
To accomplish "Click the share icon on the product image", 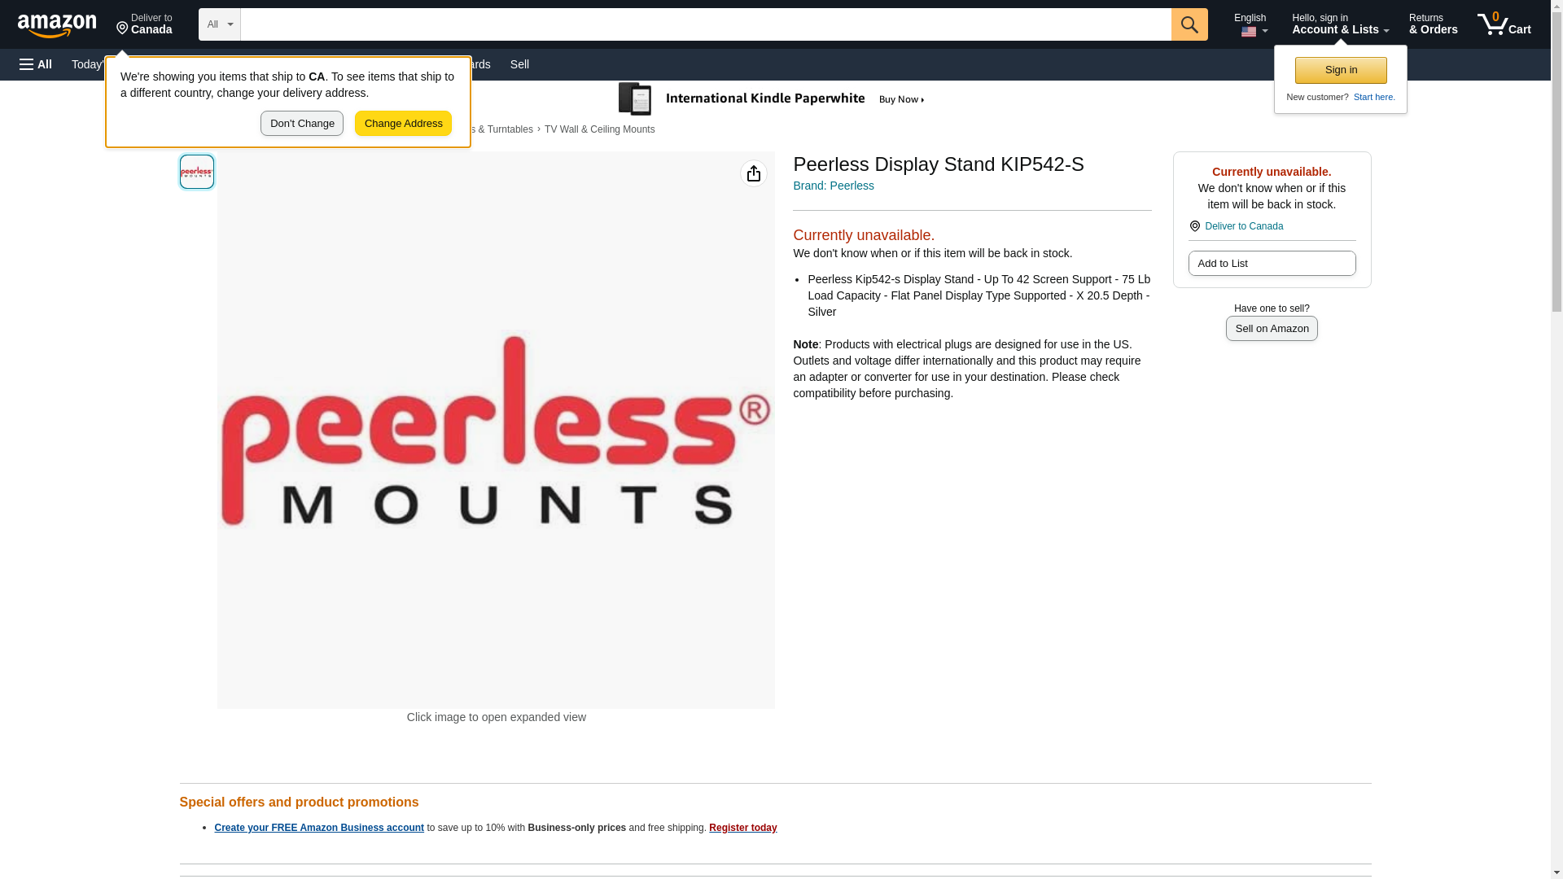I will pyautogui.click(x=754, y=173).
